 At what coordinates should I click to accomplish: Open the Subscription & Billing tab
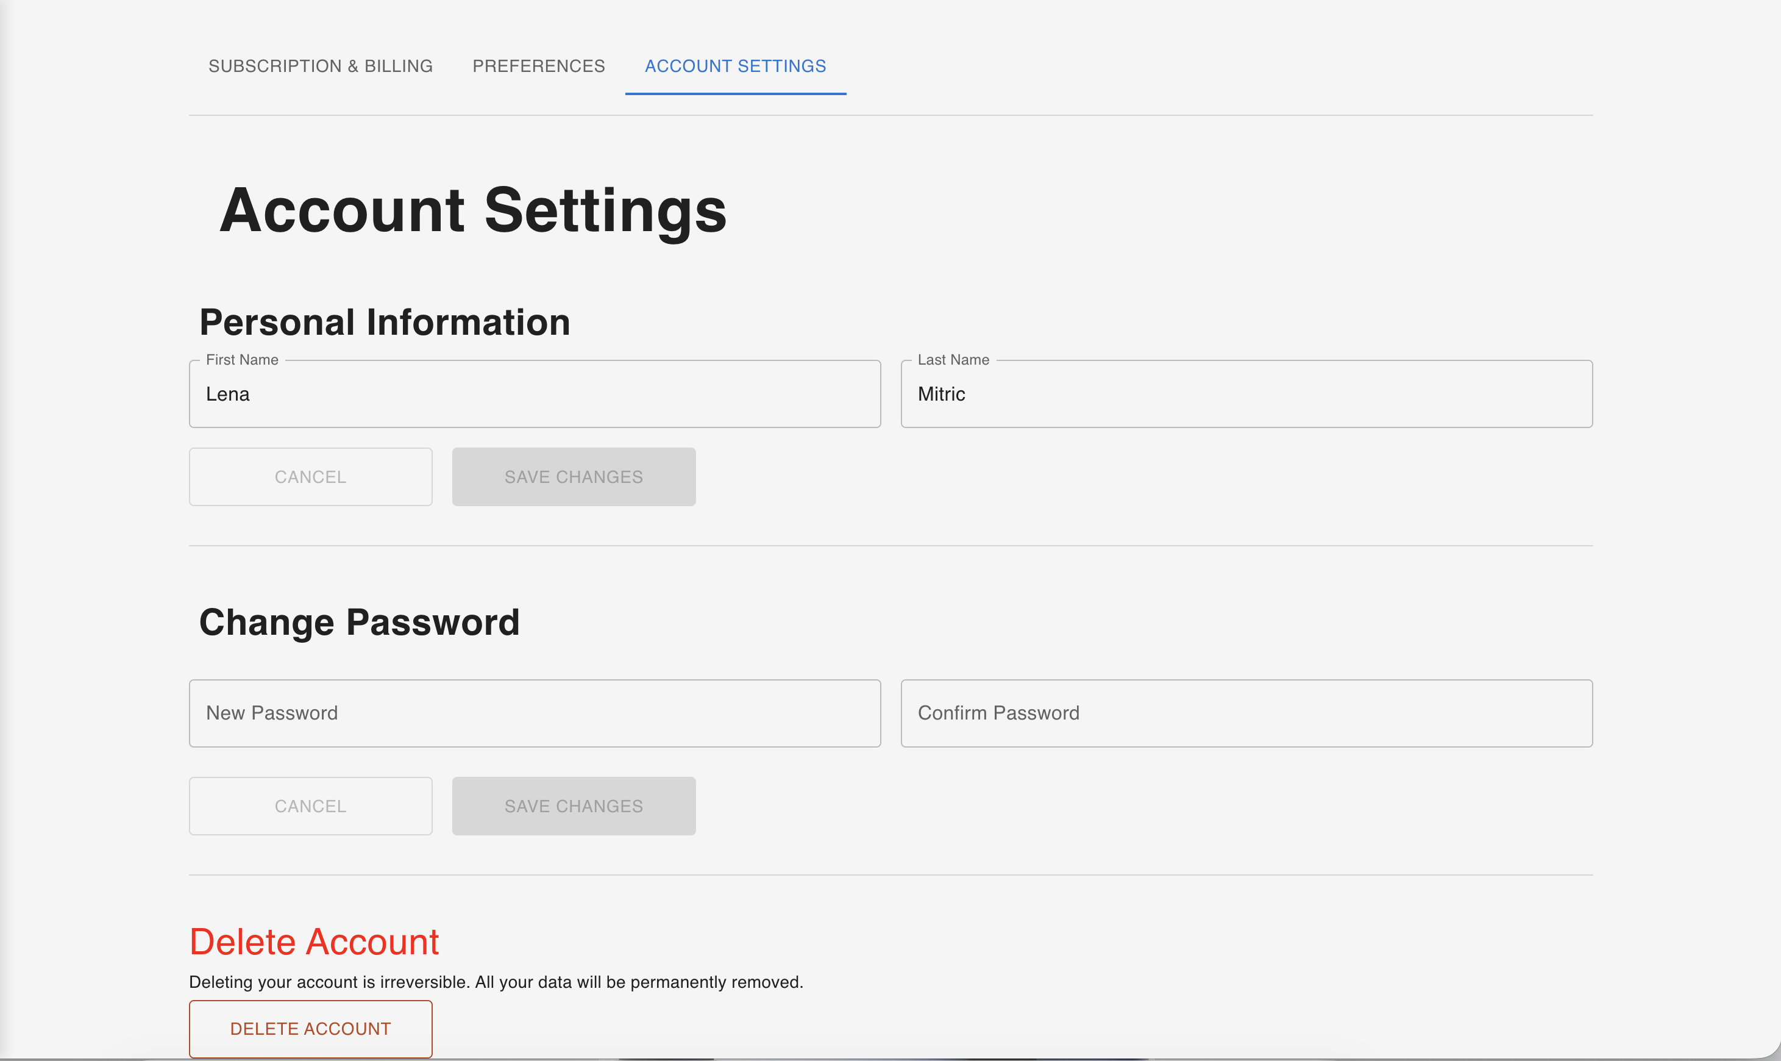point(320,66)
